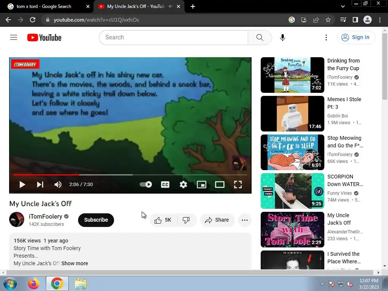Image resolution: width=388 pixels, height=291 pixels.
Task: Click the search magnifier button
Action: [260, 38]
